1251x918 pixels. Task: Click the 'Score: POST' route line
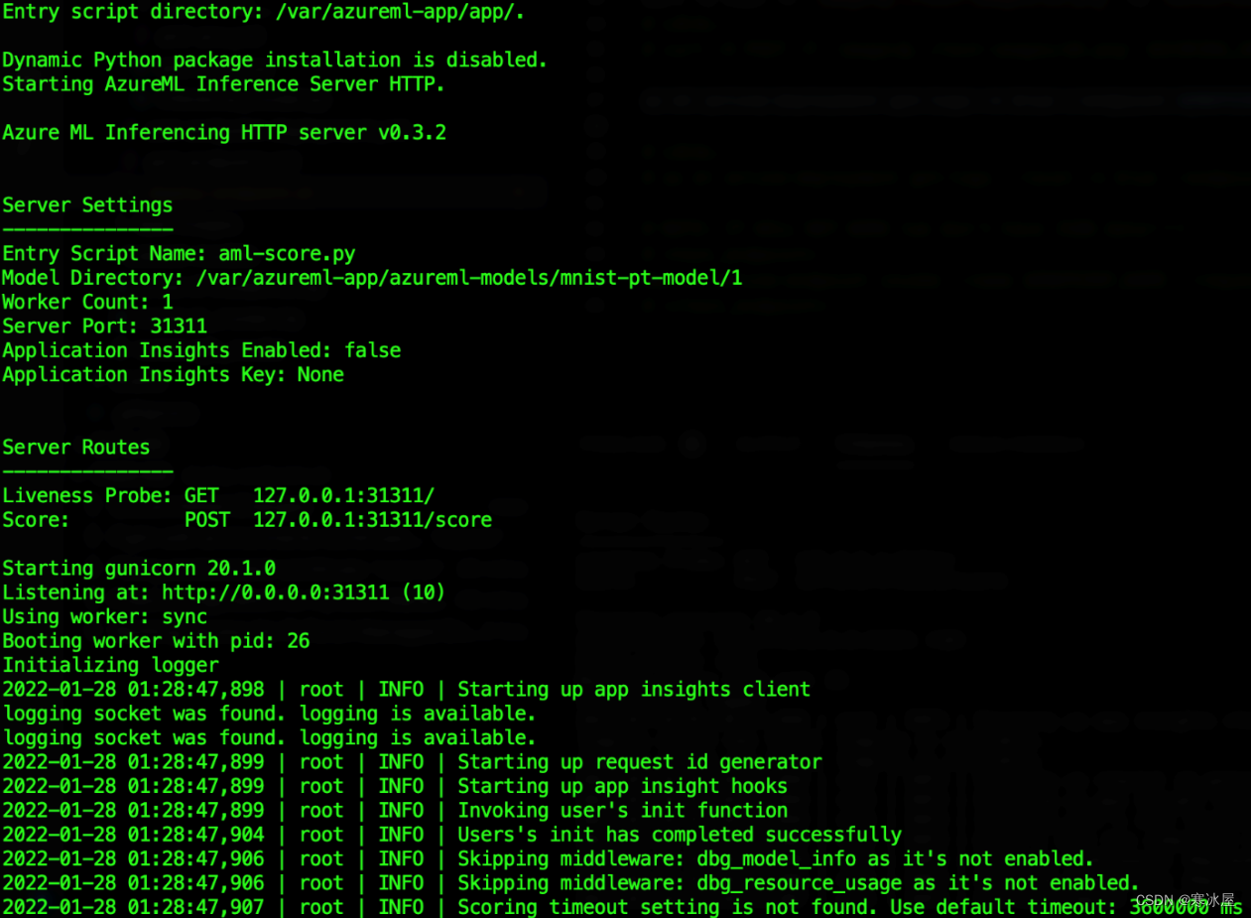(x=247, y=520)
